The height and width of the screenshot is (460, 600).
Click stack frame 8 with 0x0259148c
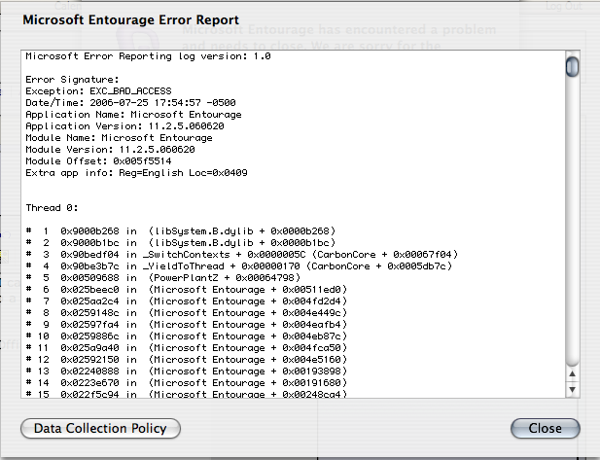187,312
